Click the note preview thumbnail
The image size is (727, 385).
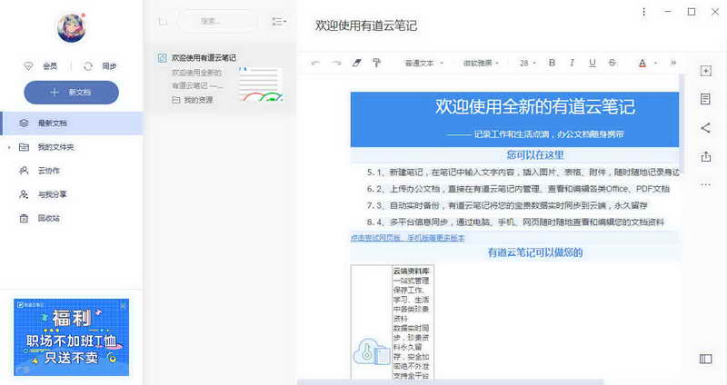point(261,84)
